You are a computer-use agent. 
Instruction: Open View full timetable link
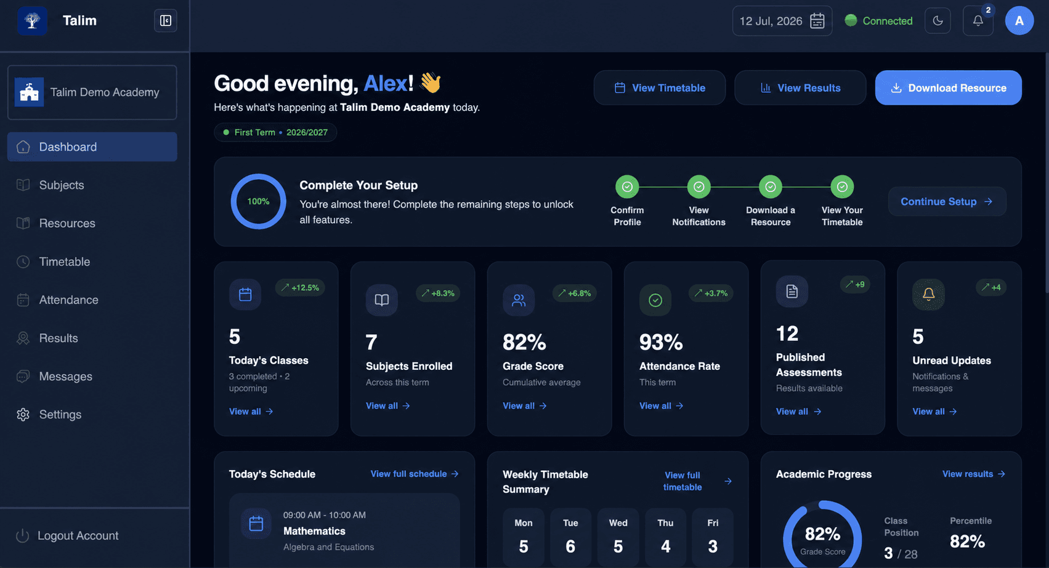[x=697, y=481]
